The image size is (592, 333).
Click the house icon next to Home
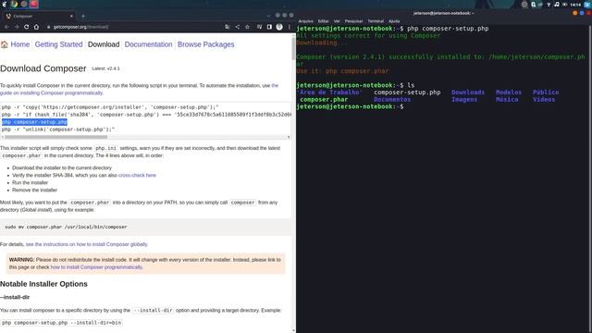pos(5,44)
